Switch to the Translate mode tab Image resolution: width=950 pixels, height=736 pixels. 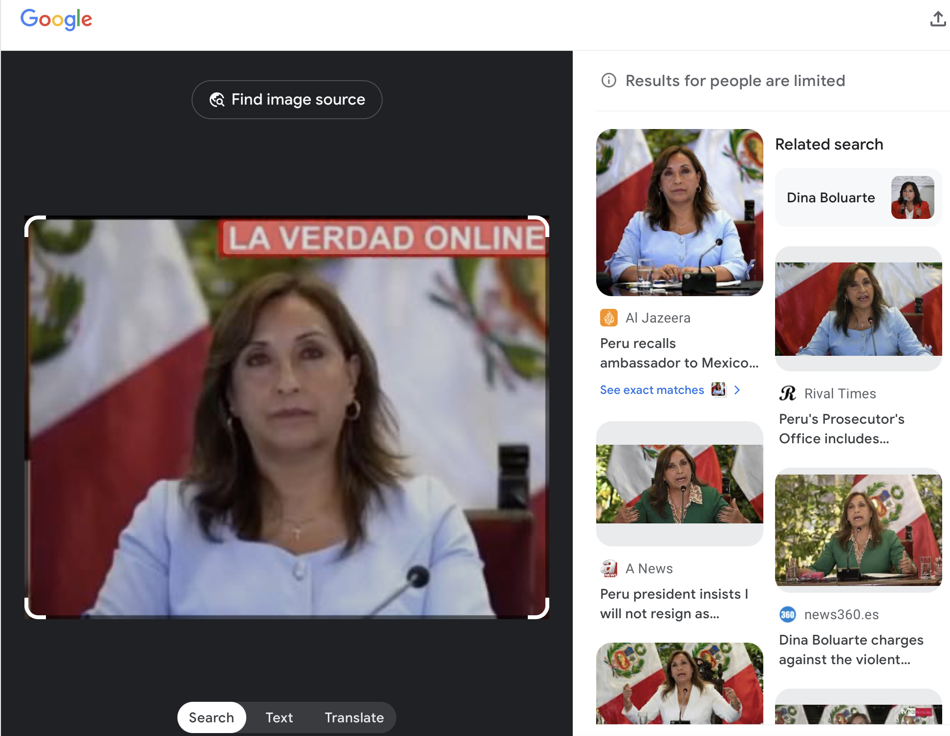pos(354,717)
